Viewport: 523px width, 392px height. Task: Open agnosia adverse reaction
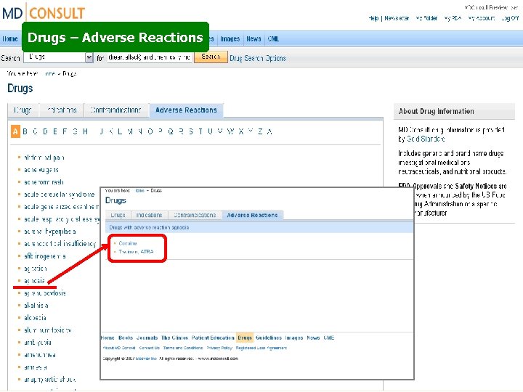tap(34, 281)
